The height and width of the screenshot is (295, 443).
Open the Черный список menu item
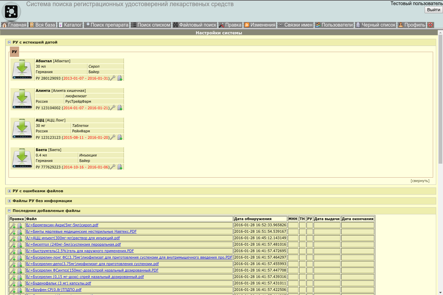pyautogui.click(x=376, y=25)
